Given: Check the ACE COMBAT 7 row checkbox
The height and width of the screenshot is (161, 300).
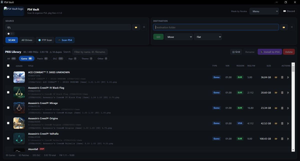Looking at the screenshot, I should tap(8, 77).
